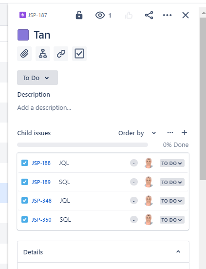Click JQL summary in JSP-188 row

click(x=64, y=163)
